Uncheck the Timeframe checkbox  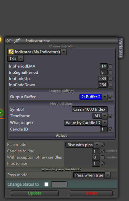(x=110, y=116)
